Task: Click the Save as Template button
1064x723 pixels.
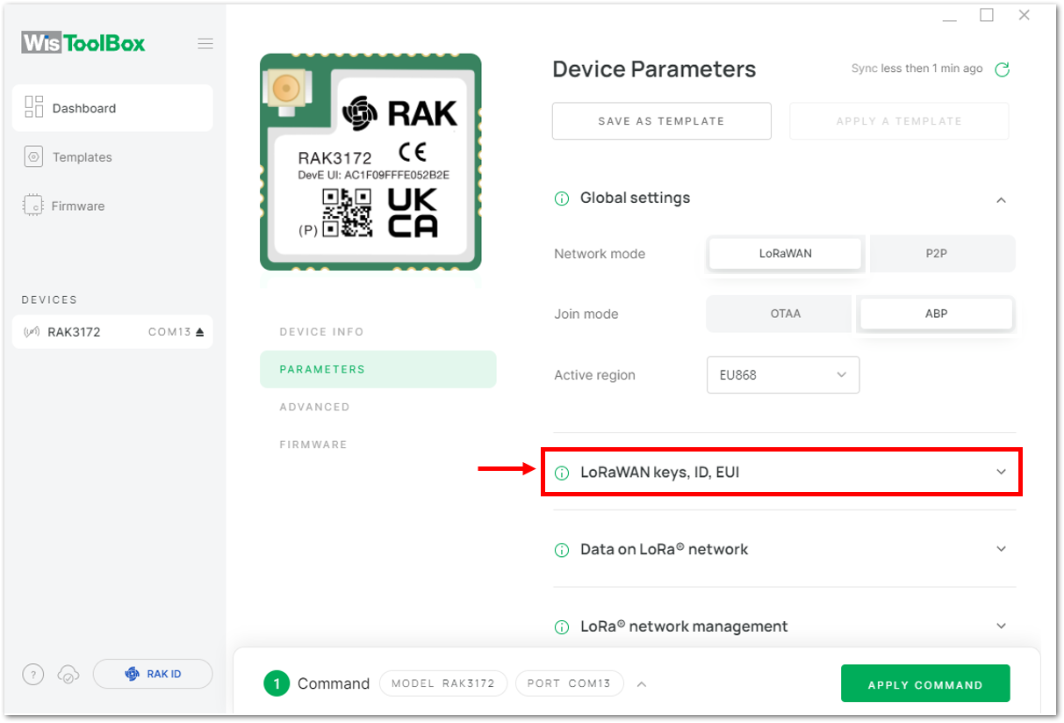Action: click(x=662, y=121)
